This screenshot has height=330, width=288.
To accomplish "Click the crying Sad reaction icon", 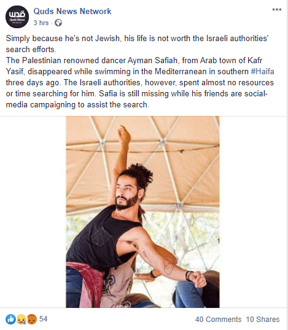I will click(21, 319).
